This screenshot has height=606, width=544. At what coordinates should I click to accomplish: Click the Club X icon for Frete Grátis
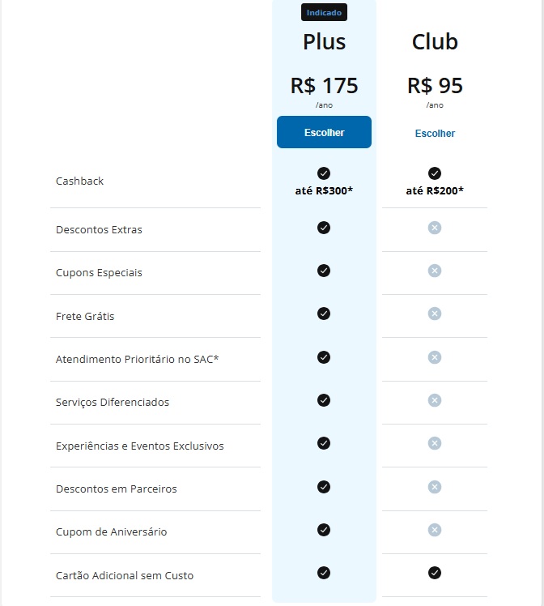pos(435,314)
